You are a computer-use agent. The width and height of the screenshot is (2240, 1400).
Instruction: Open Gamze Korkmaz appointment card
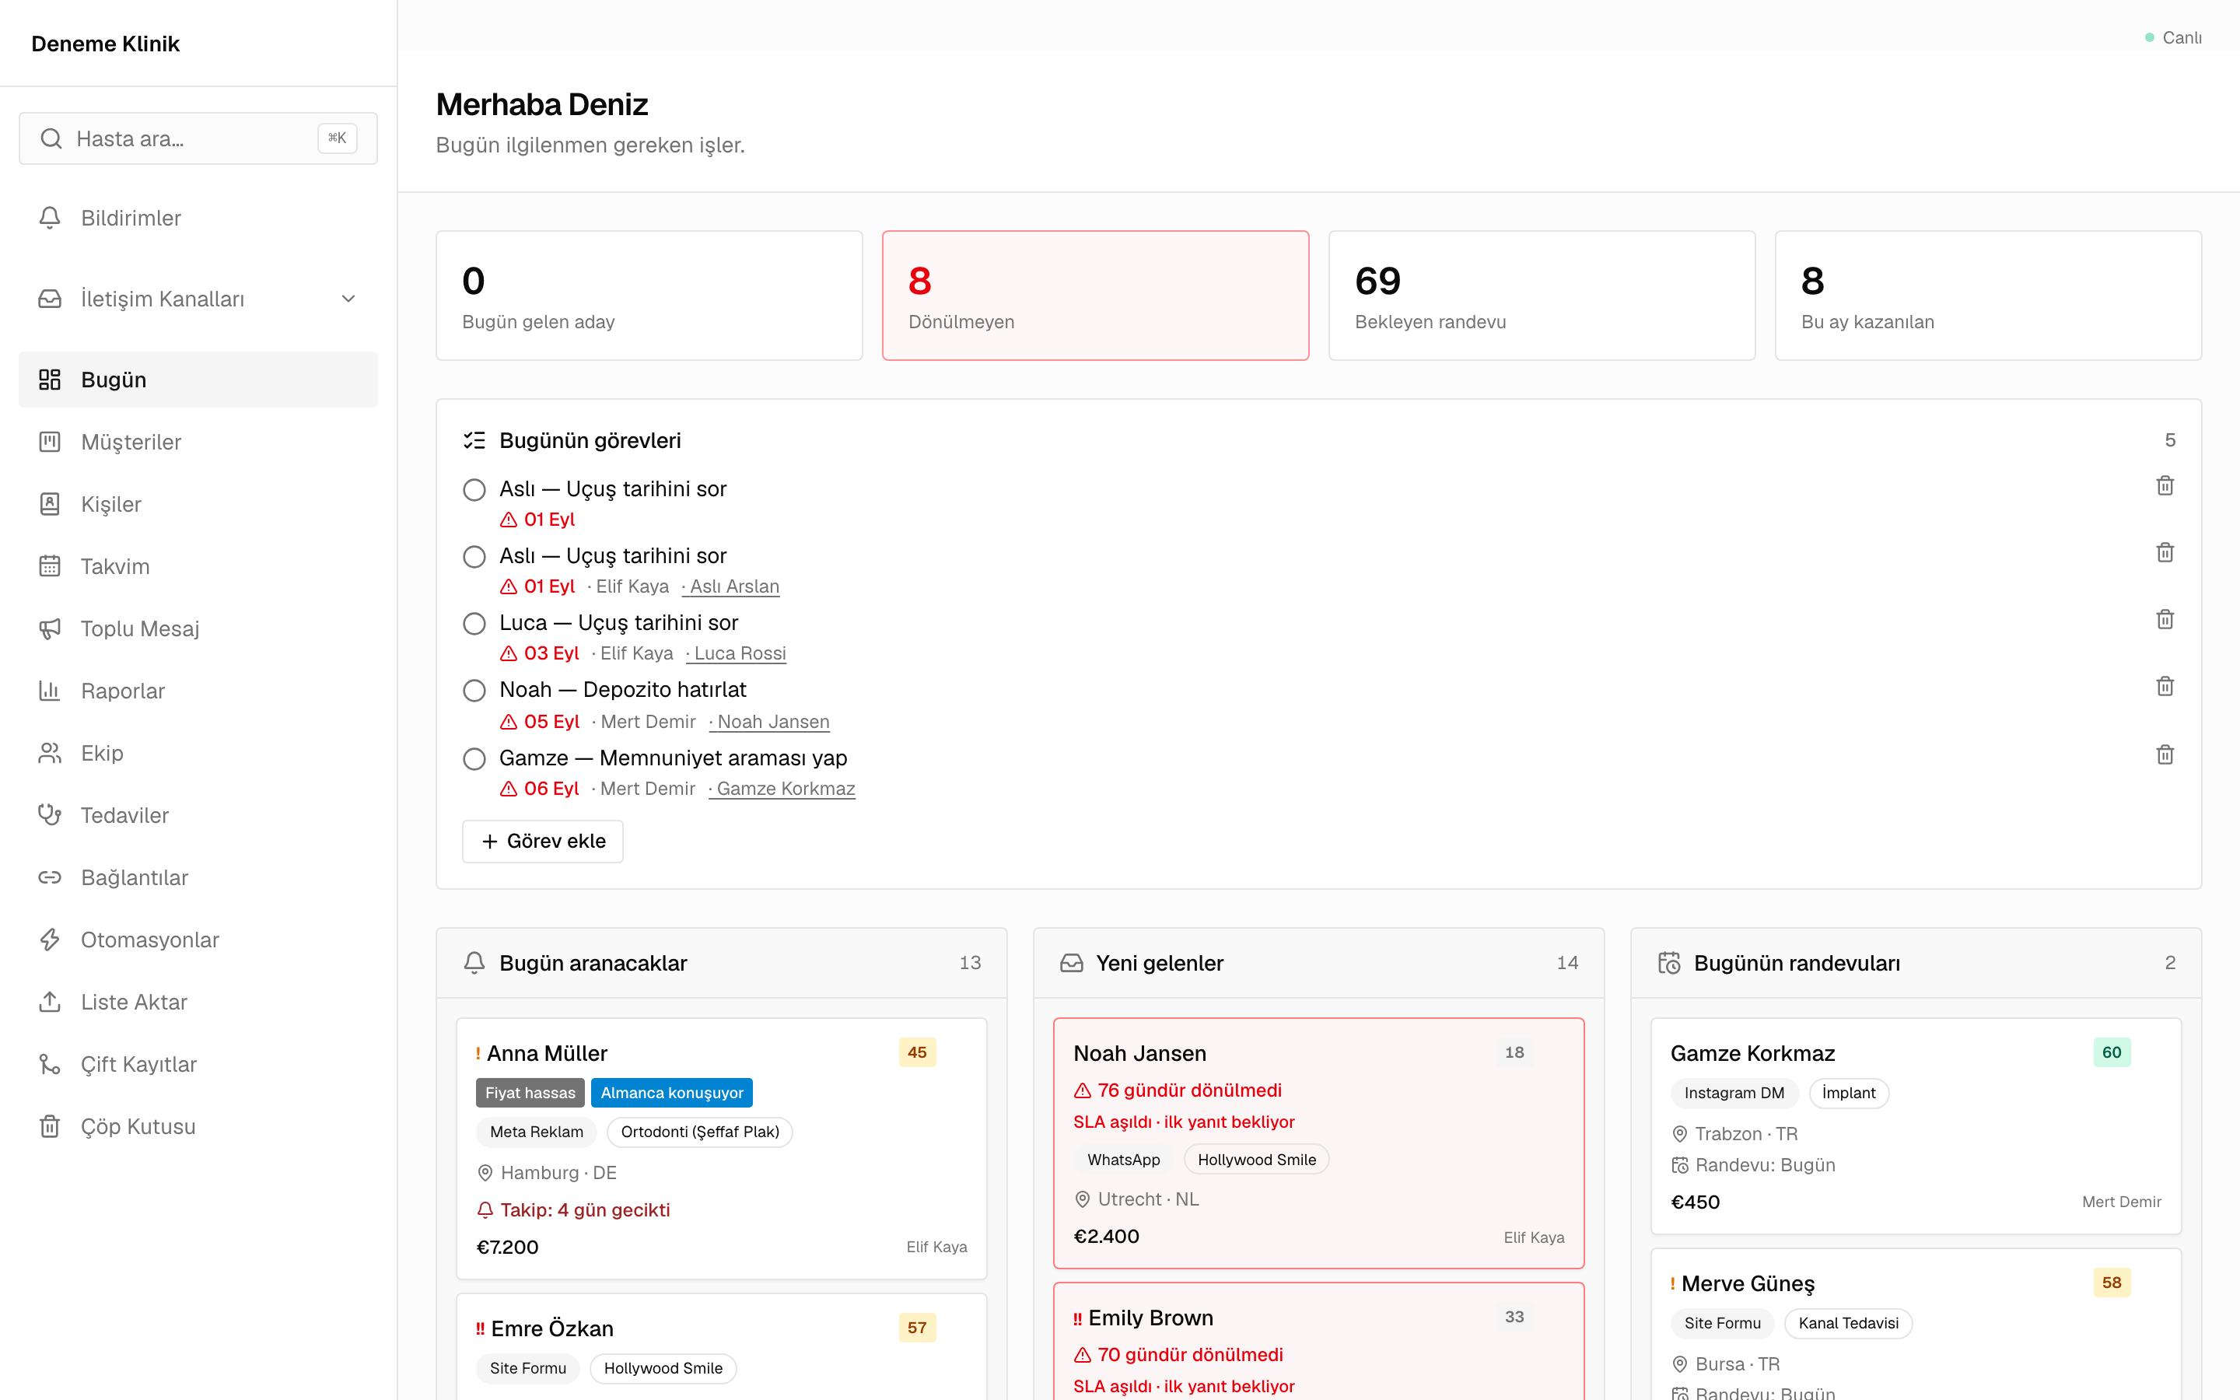(x=1915, y=1126)
